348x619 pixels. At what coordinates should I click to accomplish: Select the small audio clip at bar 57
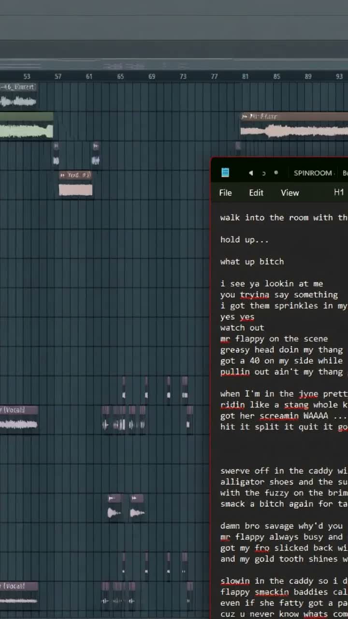tap(56, 154)
